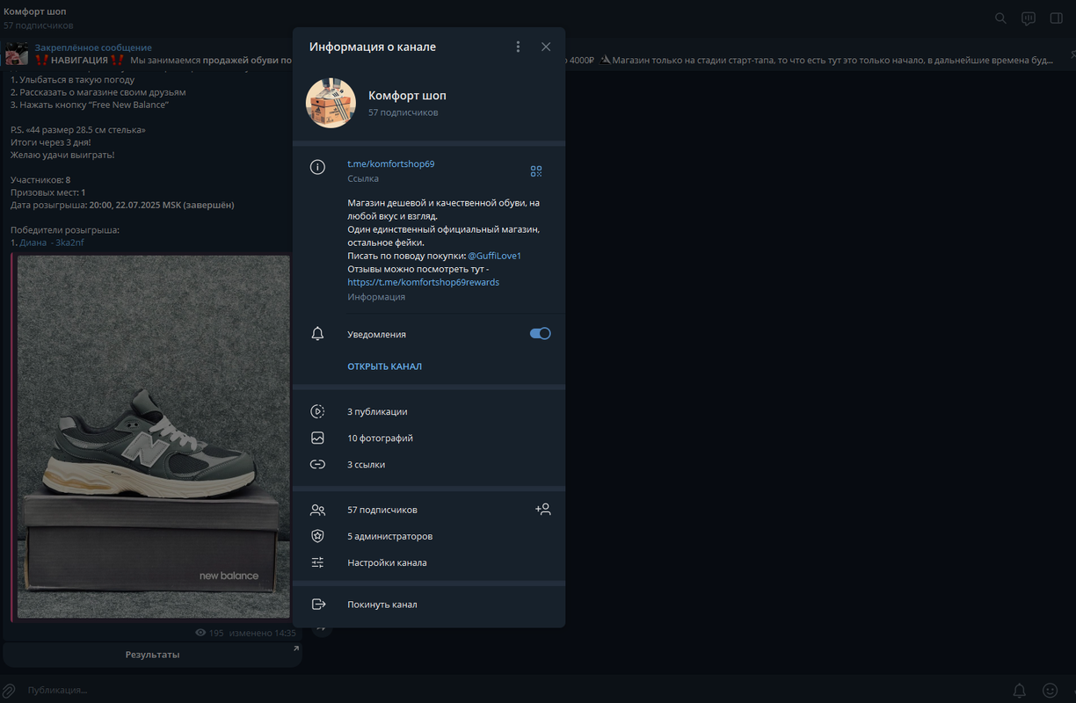Image resolution: width=1076 pixels, height=703 pixels.
Task: Open the three-dot menu in channel info
Action: click(x=518, y=47)
